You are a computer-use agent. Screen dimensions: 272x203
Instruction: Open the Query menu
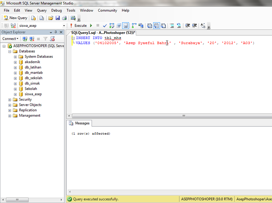42,10
